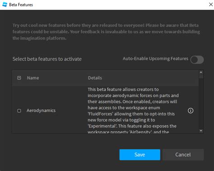Viewport: 214px width, 171px height.
Task: Select the Aerodynamics feature name
Action: [41, 110]
